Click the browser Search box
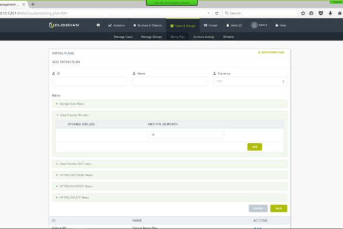Viewport: 343px width, 229px height. click(x=260, y=13)
